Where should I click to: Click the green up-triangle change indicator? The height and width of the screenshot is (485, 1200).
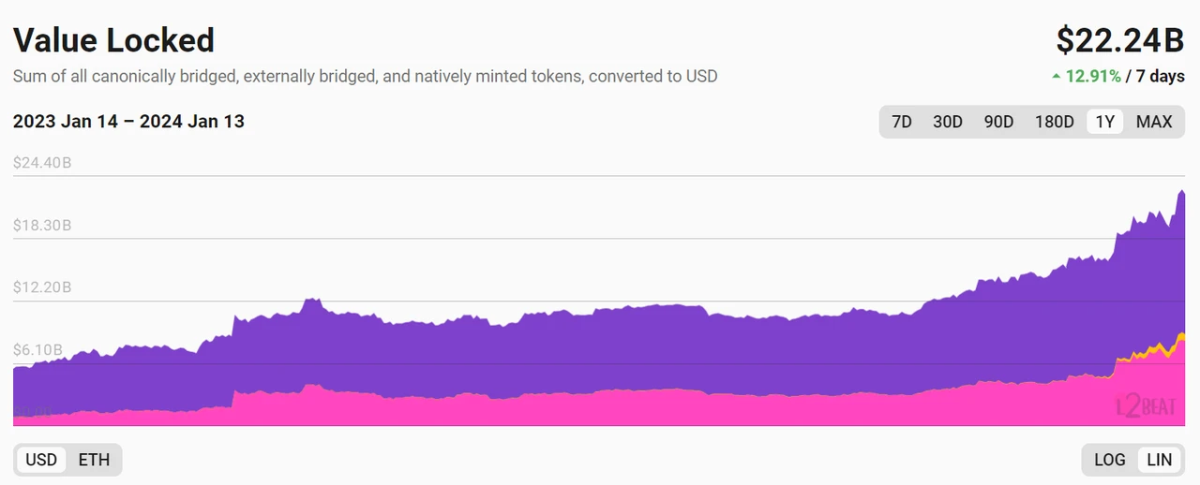1057,77
